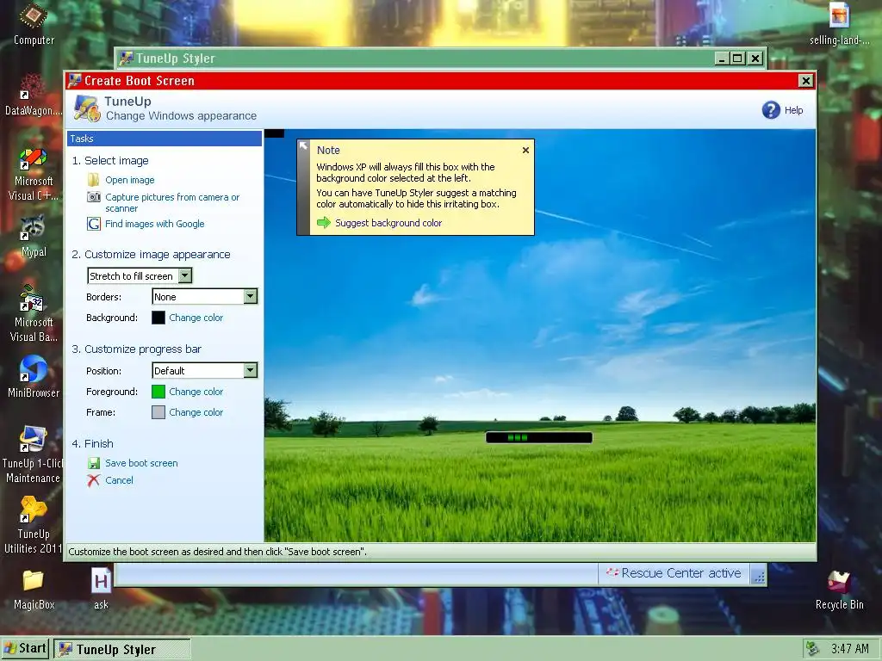Image resolution: width=882 pixels, height=661 pixels.
Task: Click the blue Help question mark icon
Action: [771, 109]
